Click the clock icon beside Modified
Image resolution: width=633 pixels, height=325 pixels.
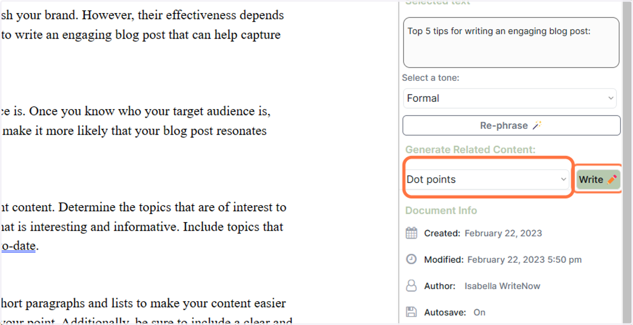(x=411, y=259)
